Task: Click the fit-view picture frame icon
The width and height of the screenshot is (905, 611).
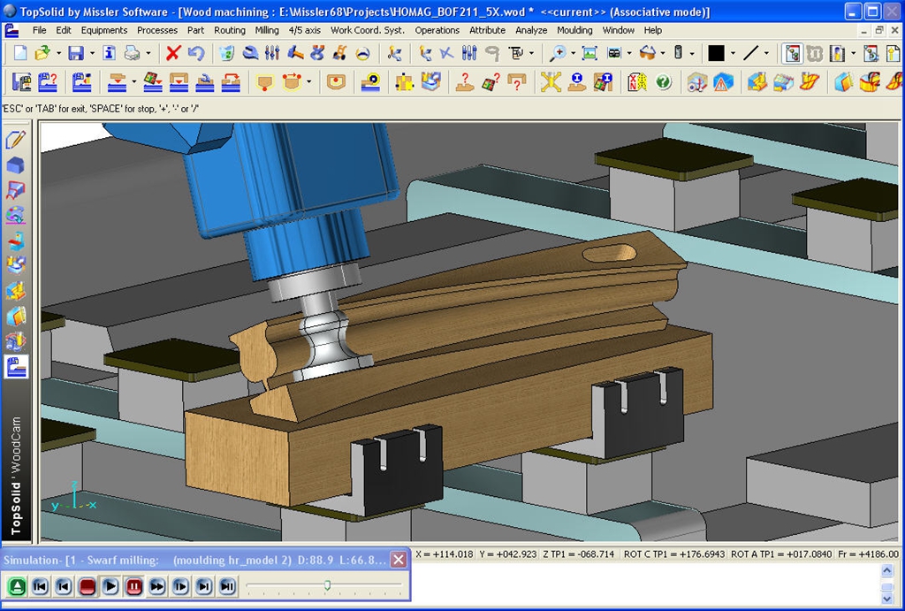Action: point(589,54)
